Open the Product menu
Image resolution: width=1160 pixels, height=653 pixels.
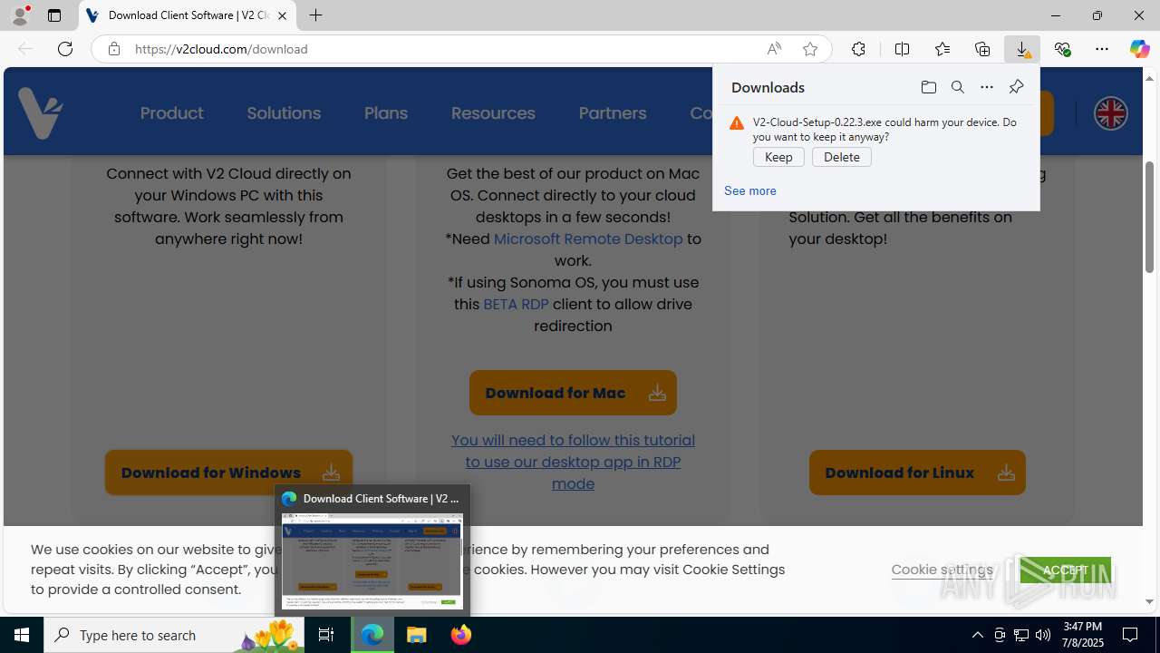(x=171, y=113)
